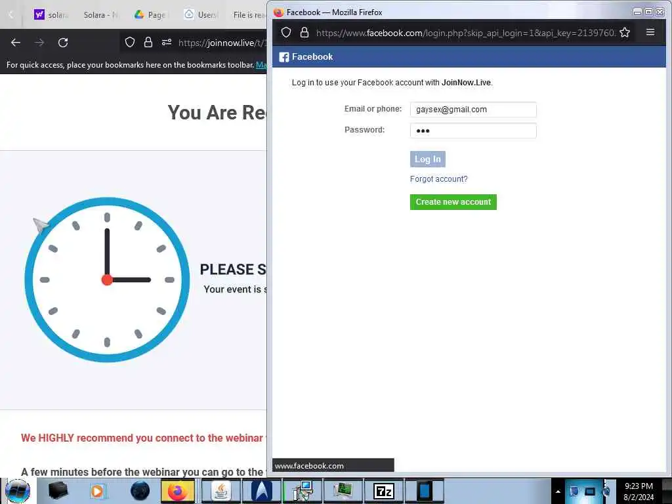The image size is (672, 504).
Task: Close the Facebook Firefox popup window
Action: [660, 12]
